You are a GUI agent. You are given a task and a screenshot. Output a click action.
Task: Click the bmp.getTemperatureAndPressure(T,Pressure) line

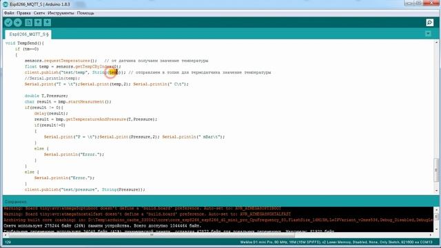point(96,119)
